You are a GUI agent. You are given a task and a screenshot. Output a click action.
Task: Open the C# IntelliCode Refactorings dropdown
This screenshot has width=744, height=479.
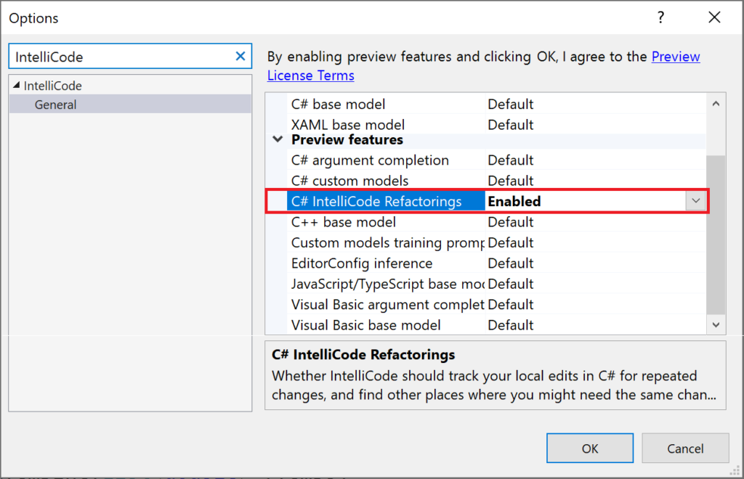tap(695, 200)
